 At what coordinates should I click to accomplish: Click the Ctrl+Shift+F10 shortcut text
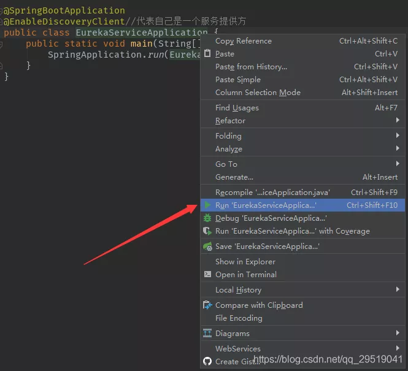[372, 205]
